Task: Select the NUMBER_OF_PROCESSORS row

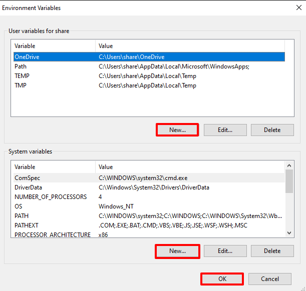Action: (x=149, y=196)
